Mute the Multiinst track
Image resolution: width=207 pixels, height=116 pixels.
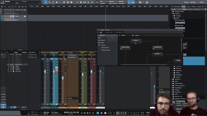point(5,10)
